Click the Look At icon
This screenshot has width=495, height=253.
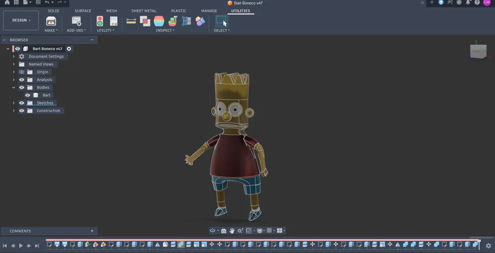tap(224, 231)
